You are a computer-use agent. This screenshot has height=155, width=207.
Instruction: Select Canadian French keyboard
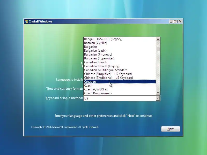tap(120, 62)
